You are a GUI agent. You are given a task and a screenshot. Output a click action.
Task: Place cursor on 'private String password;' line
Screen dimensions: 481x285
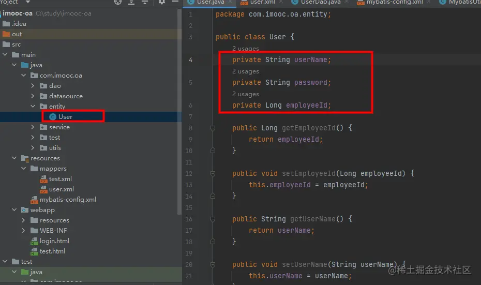coord(281,83)
